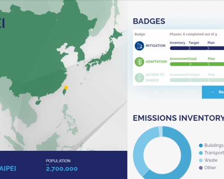Toggle Transport legend dot in emissions chart
This screenshot has width=224, height=179.
click(201, 153)
